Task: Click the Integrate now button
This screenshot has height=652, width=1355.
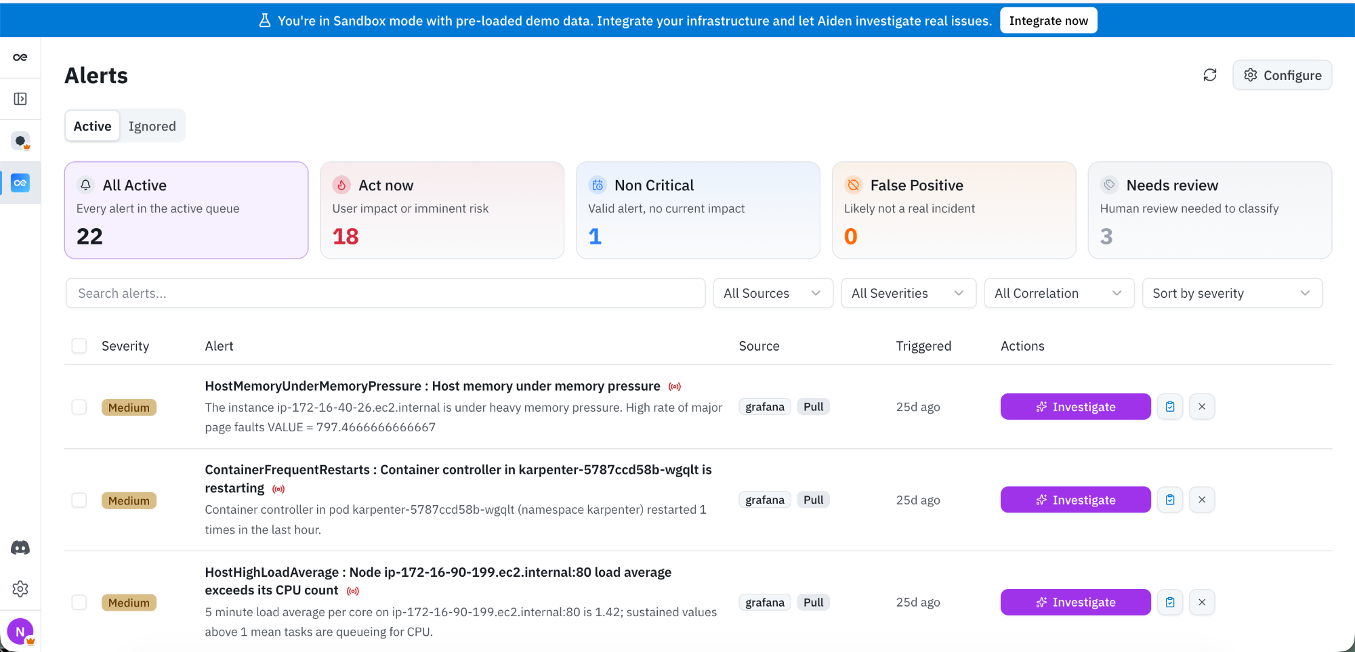Action: tap(1048, 20)
